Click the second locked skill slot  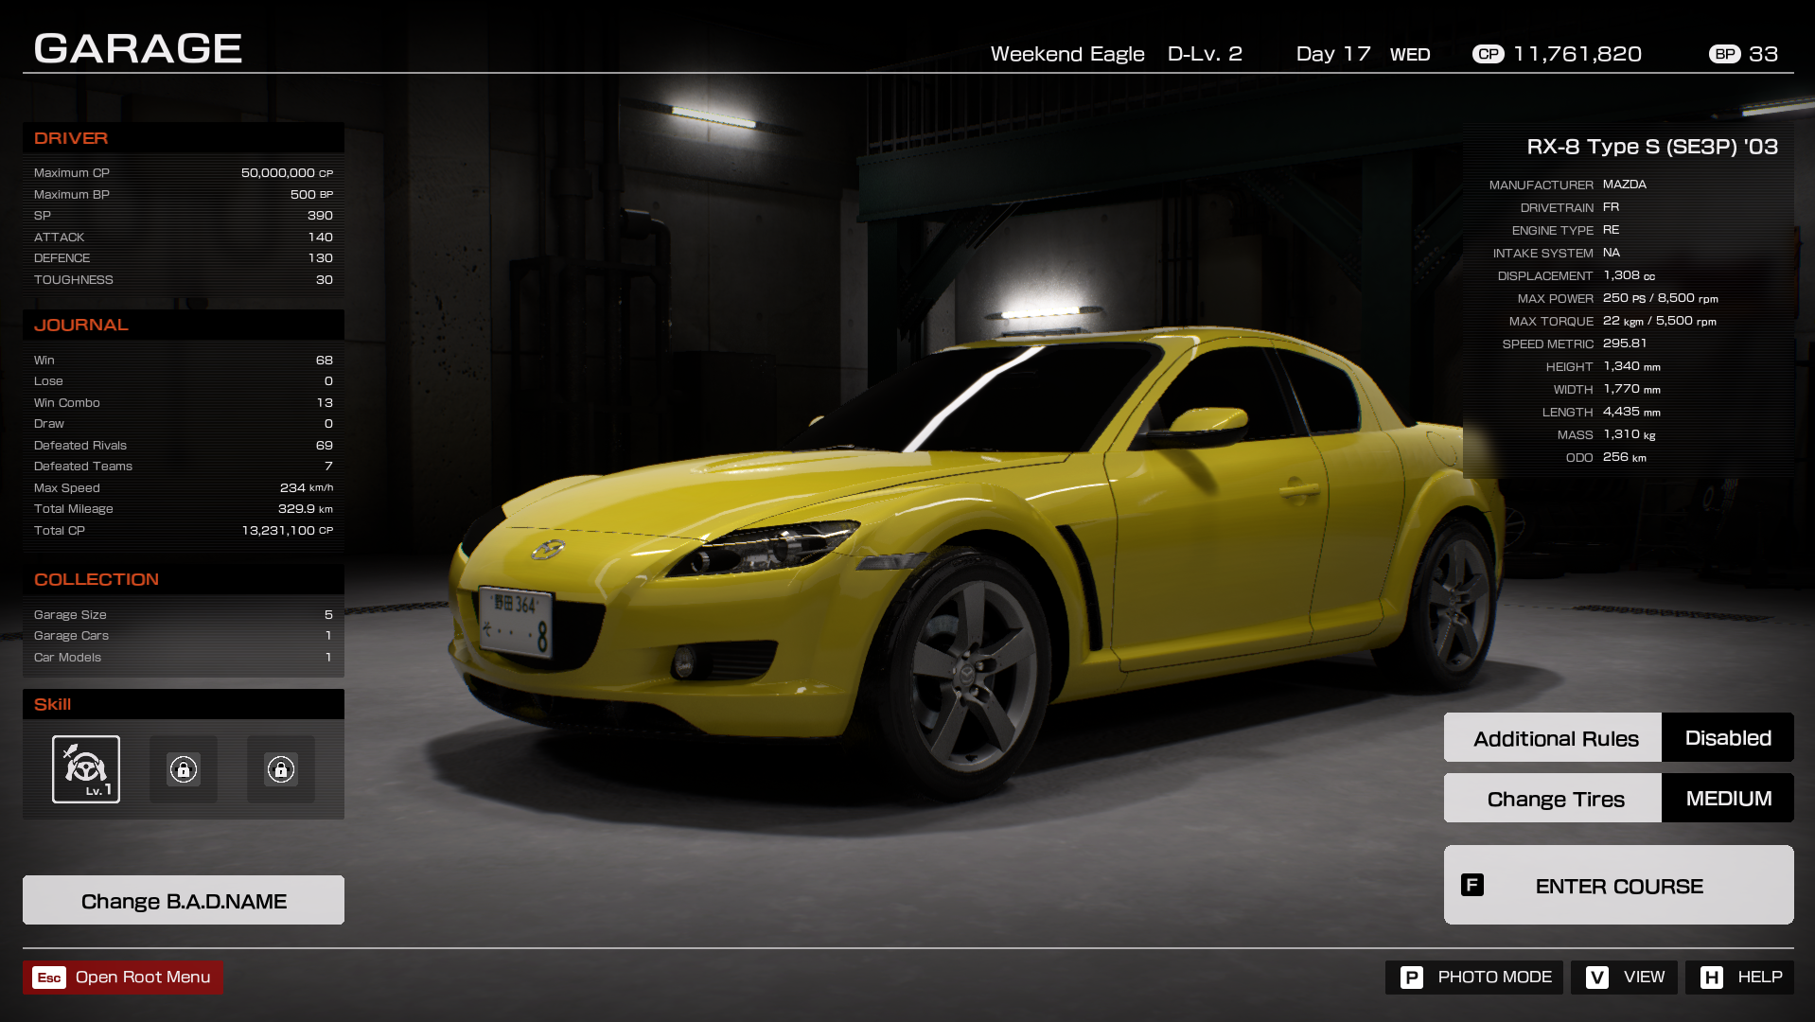(281, 769)
